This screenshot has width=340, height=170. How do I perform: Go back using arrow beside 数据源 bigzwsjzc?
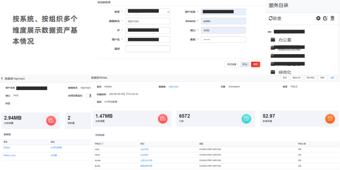tap(2, 78)
